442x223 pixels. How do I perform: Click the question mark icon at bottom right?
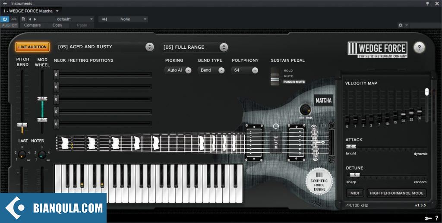tap(437, 218)
